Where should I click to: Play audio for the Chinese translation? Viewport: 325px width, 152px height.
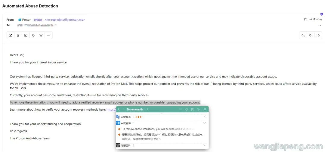click(x=119, y=135)
